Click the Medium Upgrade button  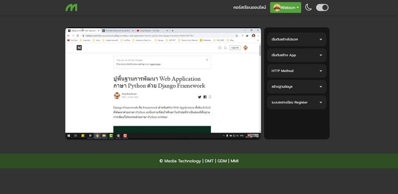[x=235, y=48]
